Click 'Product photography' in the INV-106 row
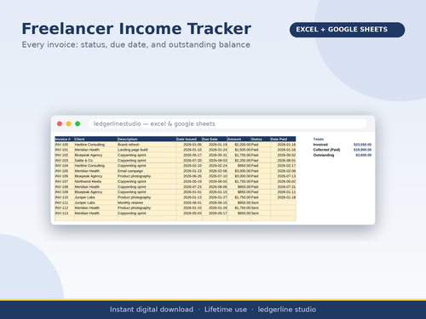The width and height of the screenshot is (426, 319). coord(147,176)
